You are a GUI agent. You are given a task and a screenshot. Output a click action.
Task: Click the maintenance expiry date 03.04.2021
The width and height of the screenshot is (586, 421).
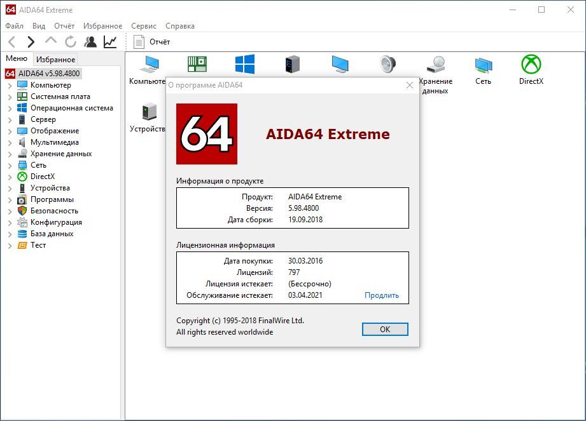pyautogui.click(x=305, y=295)
